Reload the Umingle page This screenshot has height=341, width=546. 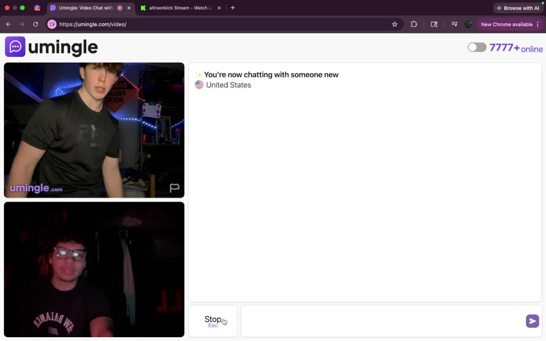tap(36, 24)
